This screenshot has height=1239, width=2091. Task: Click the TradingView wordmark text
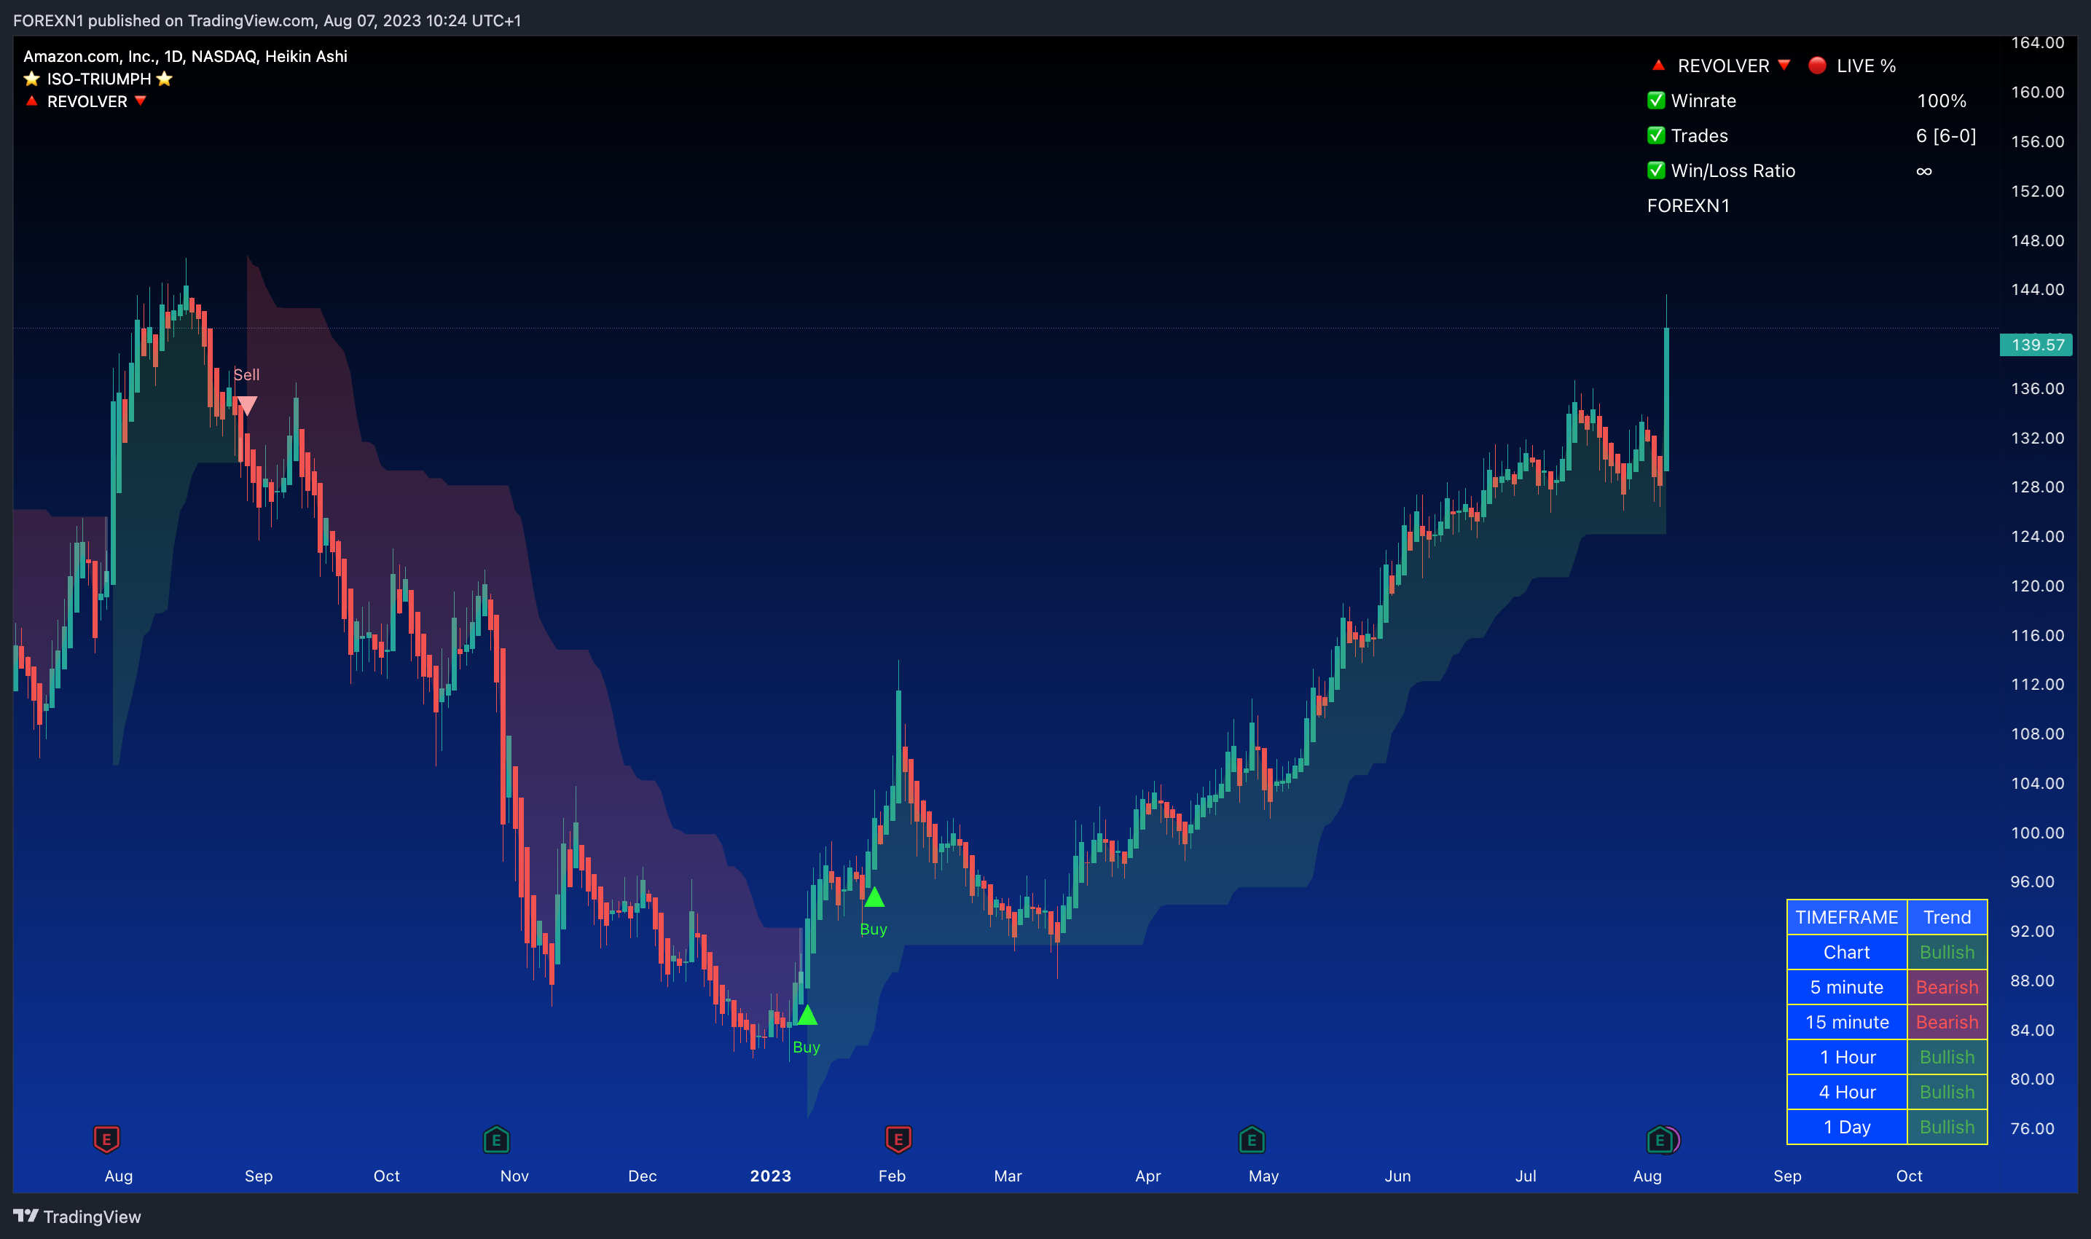pyautogui.click(x=92, y=1216)
